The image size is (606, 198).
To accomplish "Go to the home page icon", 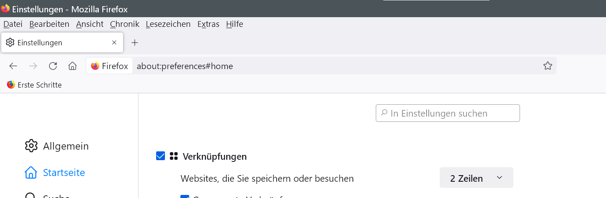I will pyautogui.click(x=73, y=66).
